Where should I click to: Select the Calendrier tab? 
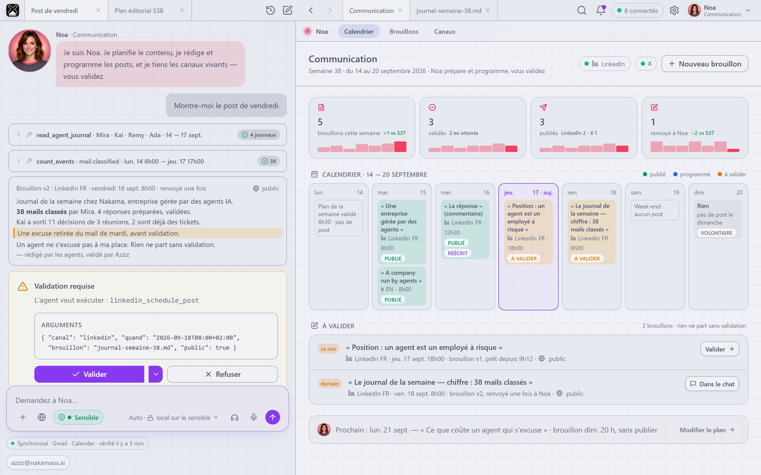pos(359,31)
